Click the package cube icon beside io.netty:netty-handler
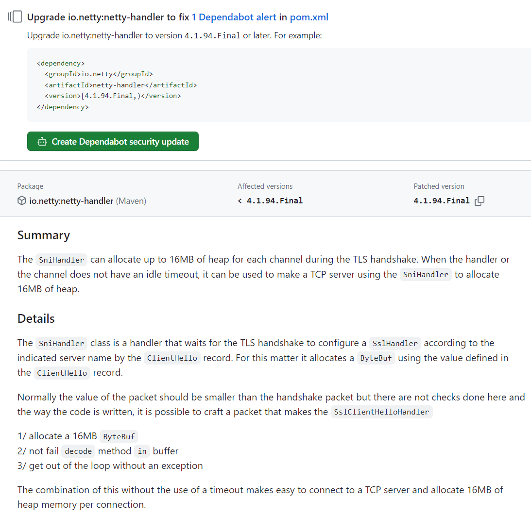The height and width of the screenshot is (515, 531). pos(21,200)
